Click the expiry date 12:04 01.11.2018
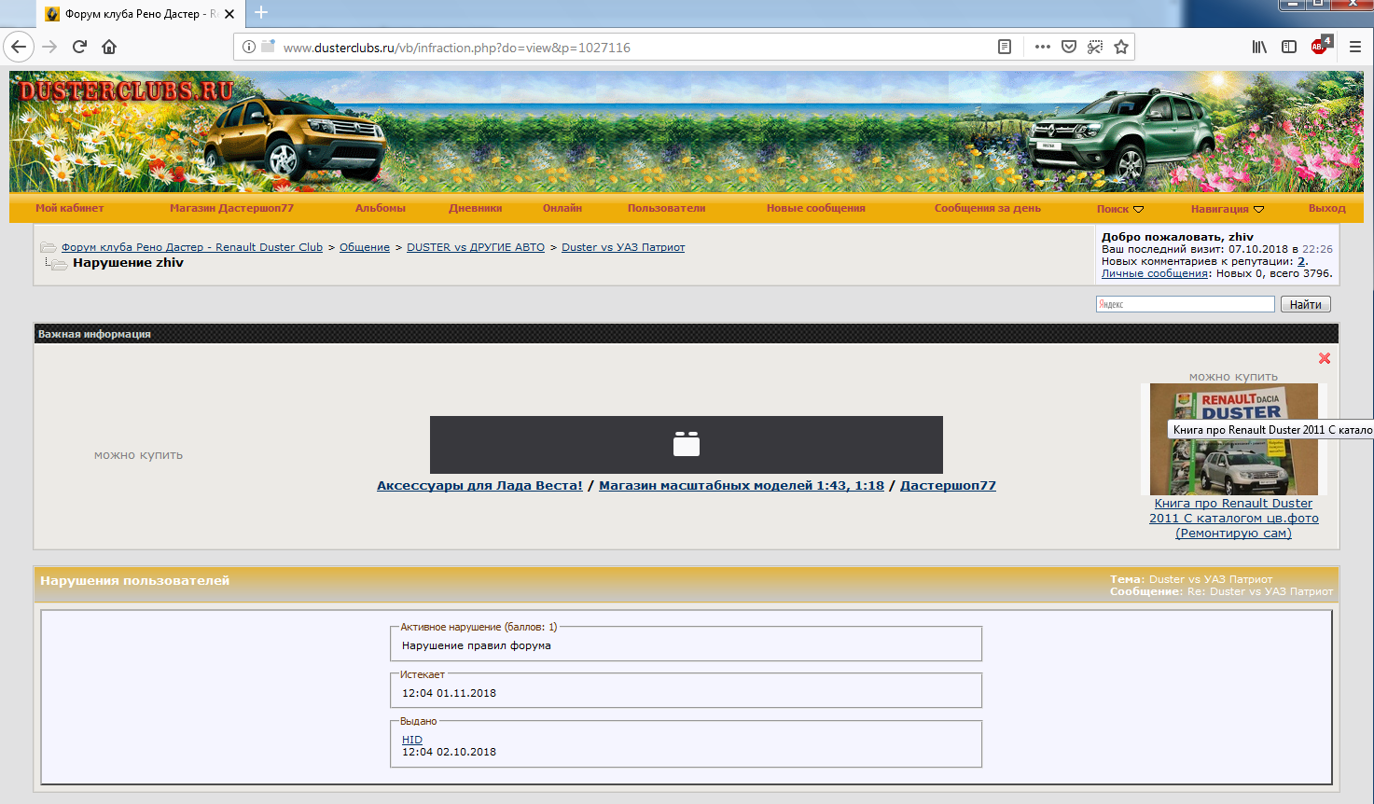The width and height of the screenshot is (1374, 804). click(x=449, y=693)
